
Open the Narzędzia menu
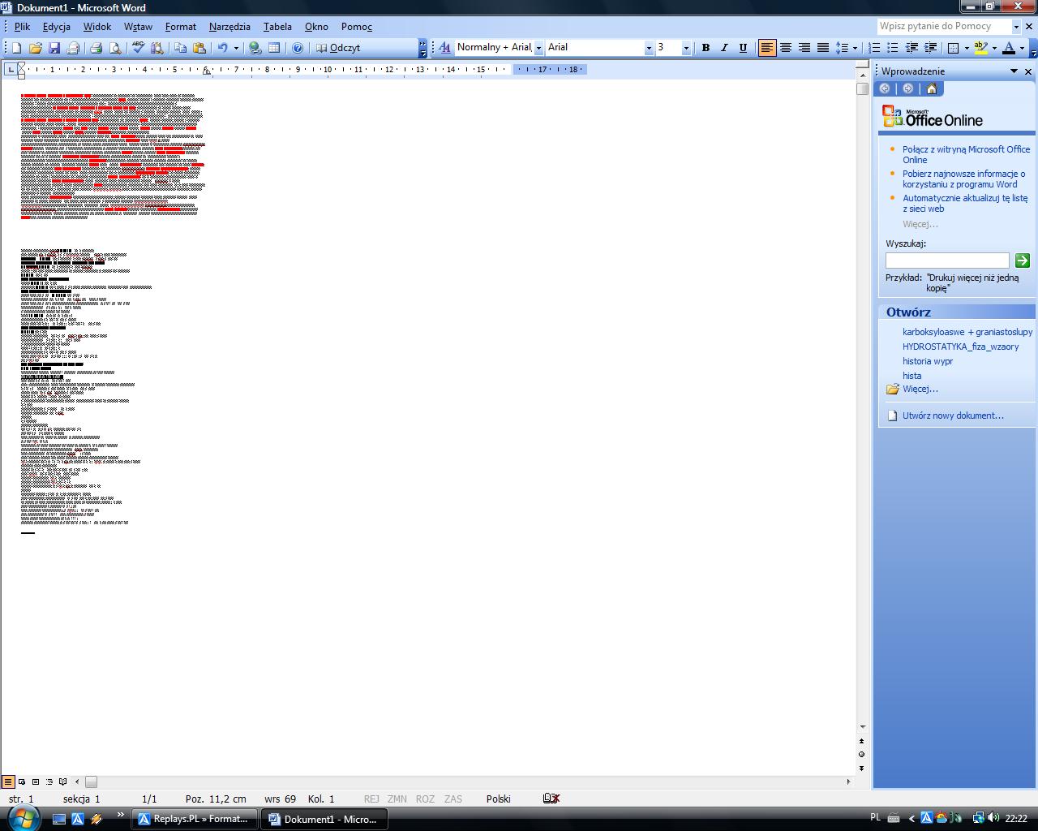[x=229, y=27]
